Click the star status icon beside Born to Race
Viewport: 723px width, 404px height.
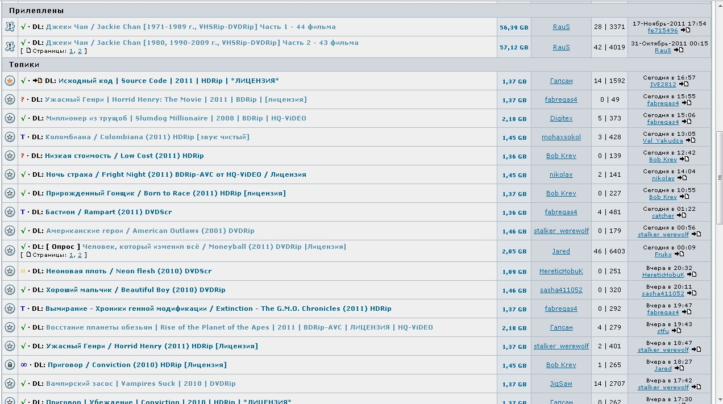(10, 193)
